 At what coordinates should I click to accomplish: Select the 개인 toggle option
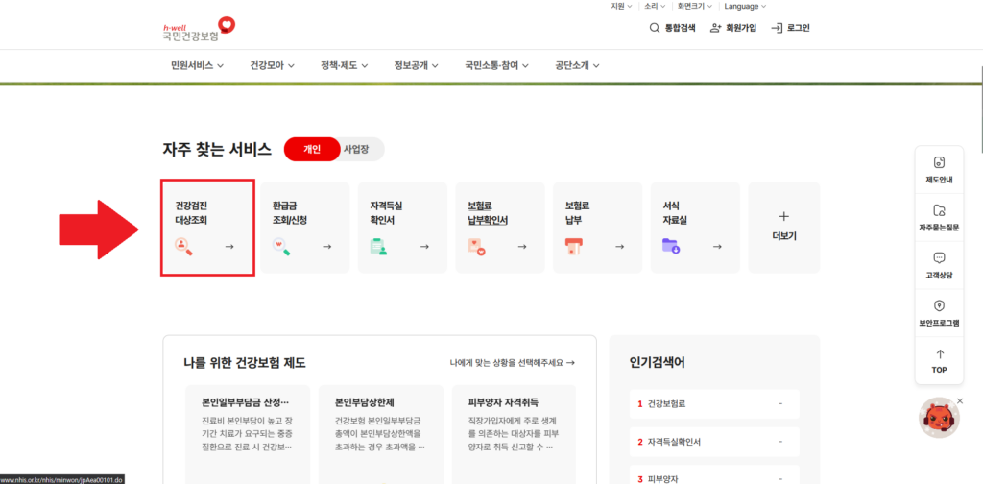312,149
